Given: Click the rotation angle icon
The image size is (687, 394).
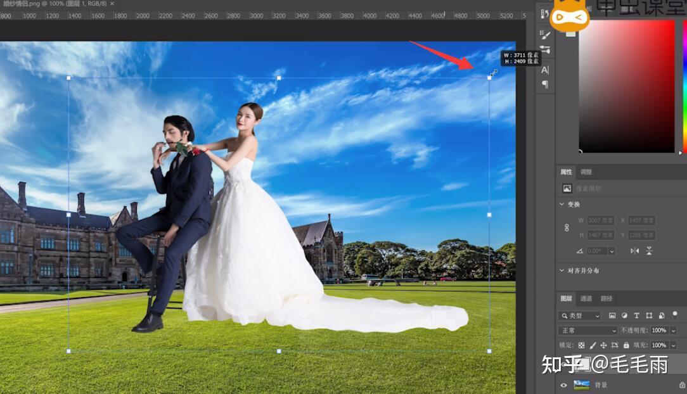Looking at the screenshot, I should pyautogui.click(x=580, y=251).
